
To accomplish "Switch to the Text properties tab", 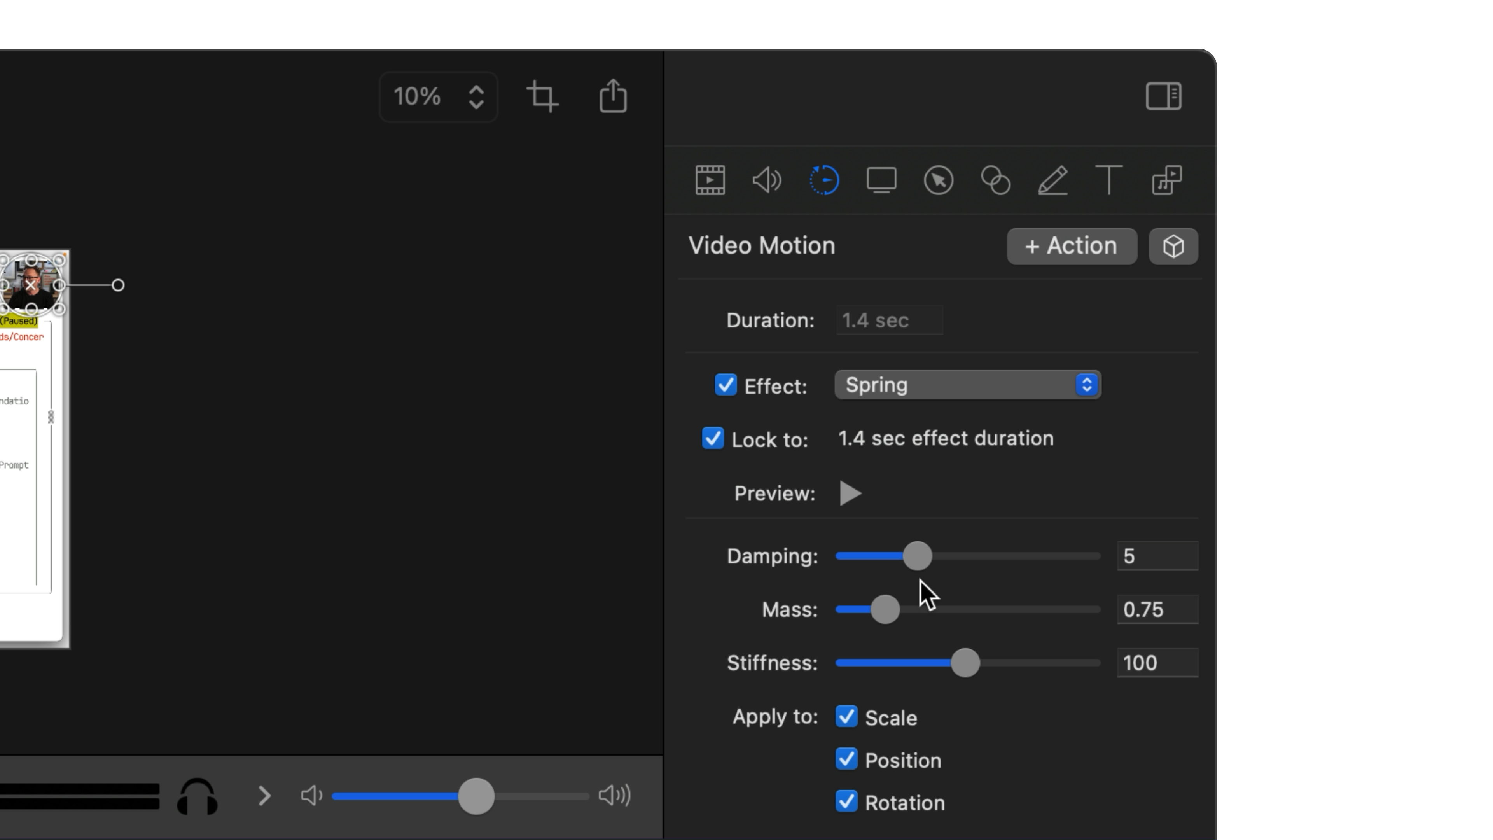I will coord(1109,180).
